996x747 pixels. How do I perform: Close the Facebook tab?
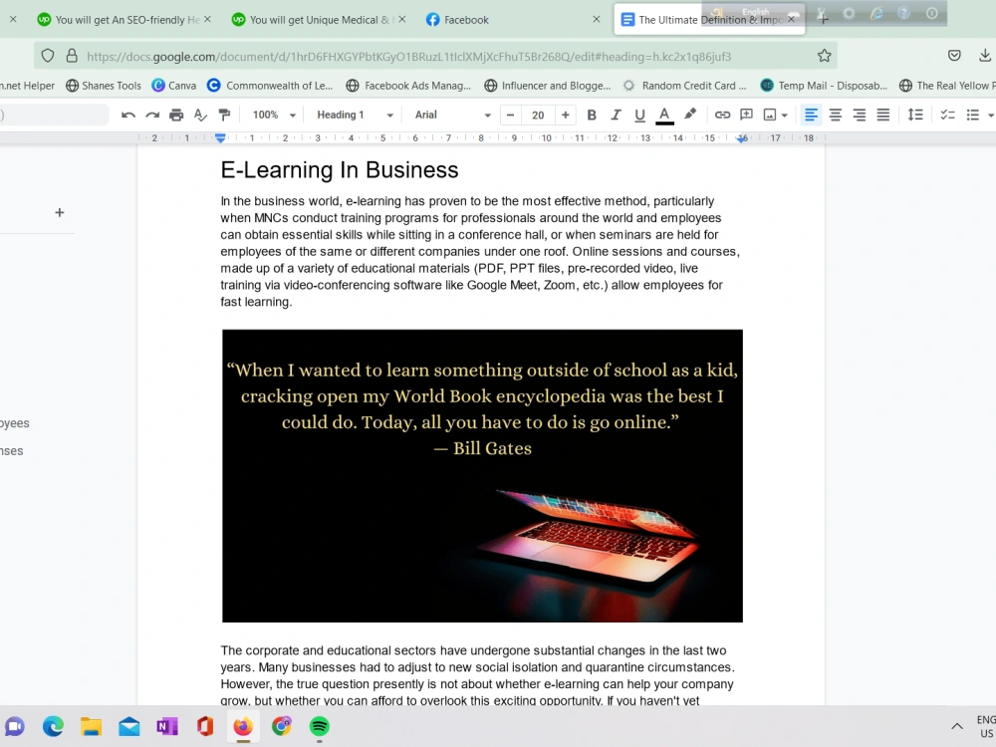596,20
